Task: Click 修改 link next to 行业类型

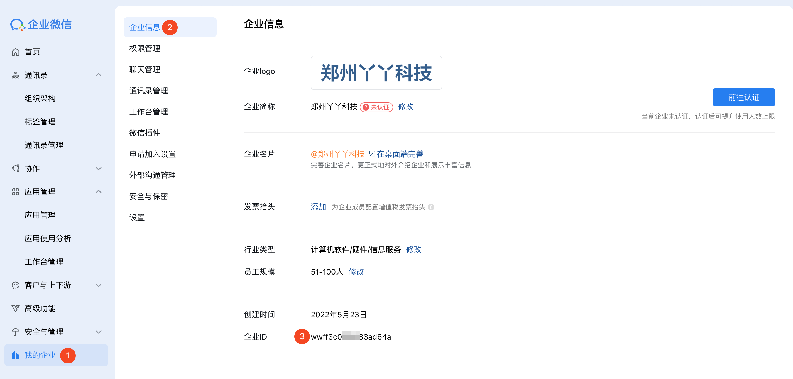Action: 413,250
